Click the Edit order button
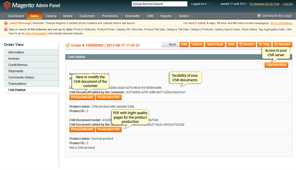 pyautogui.click(x=184, y=44)
